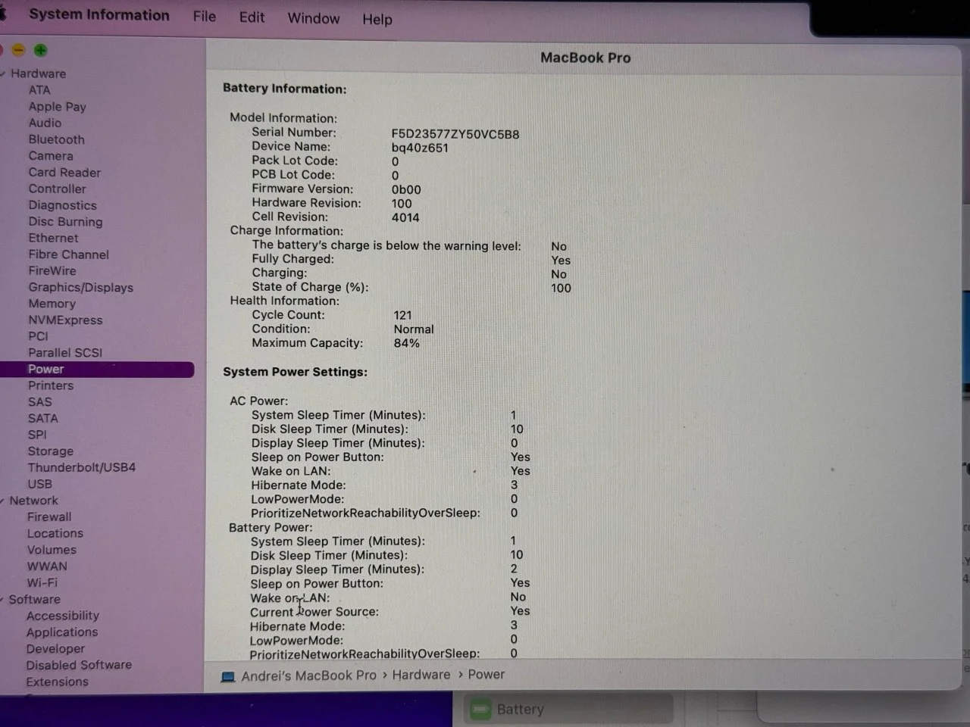This screenshot has height=727, width=970.
Task: Select Applications in the sidebar
Action: point(62,632)
